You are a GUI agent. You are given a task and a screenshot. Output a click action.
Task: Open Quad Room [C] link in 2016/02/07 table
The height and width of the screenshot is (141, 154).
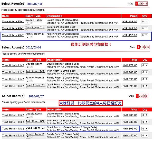(x=35, y=128)
